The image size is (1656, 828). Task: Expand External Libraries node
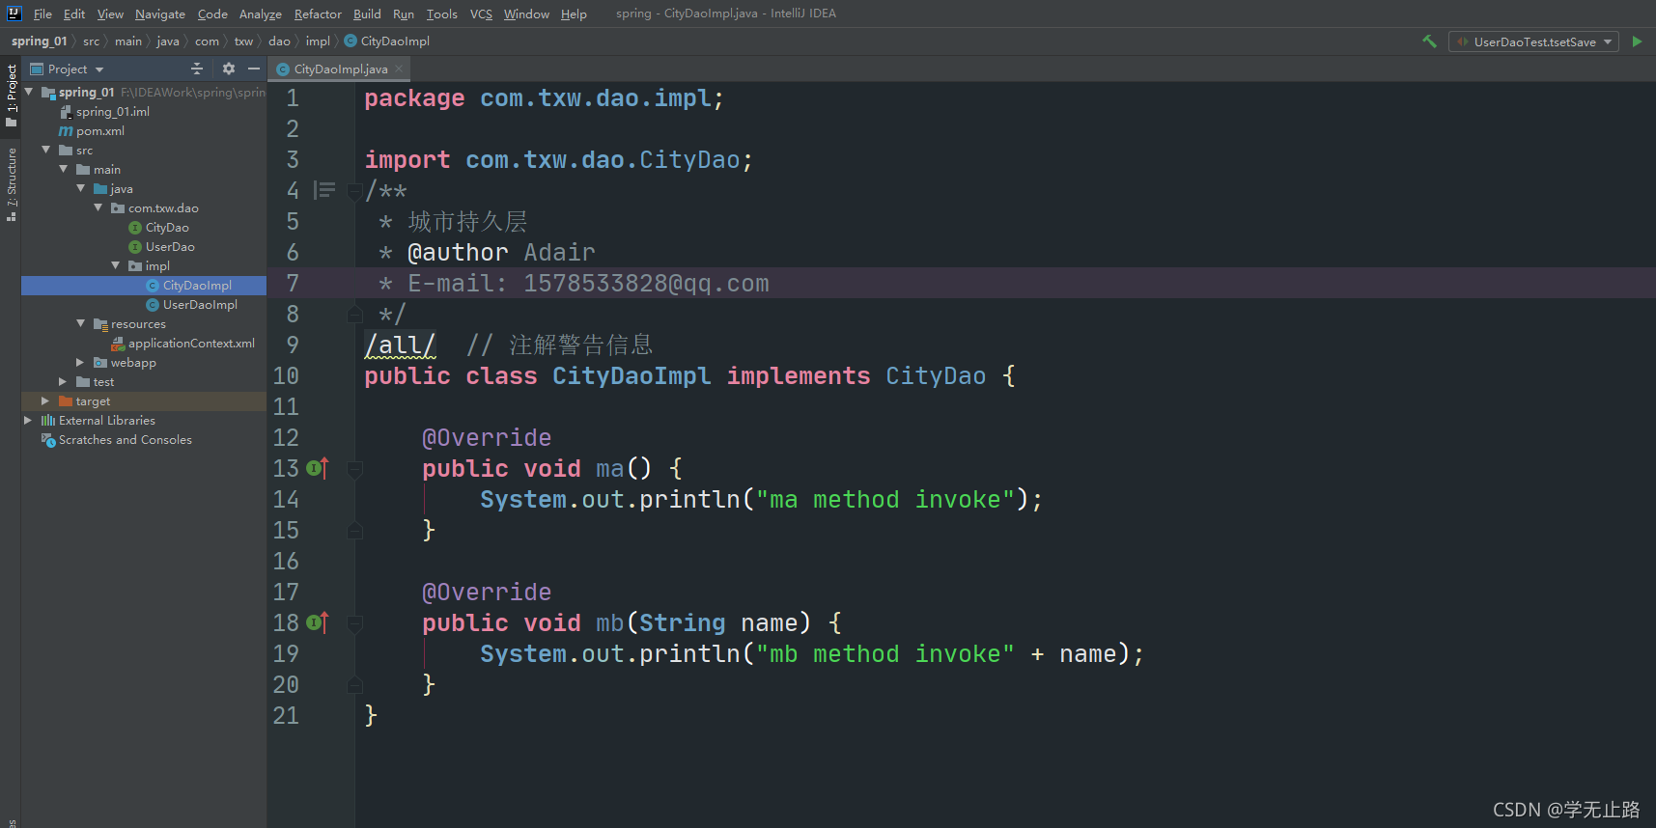click(x=28, y=420)
